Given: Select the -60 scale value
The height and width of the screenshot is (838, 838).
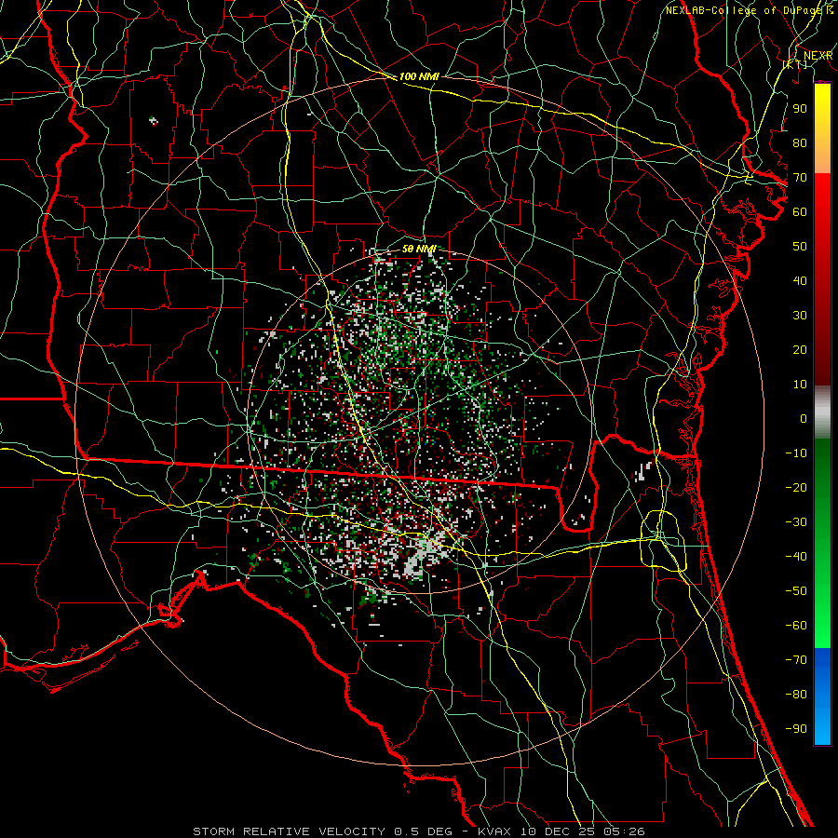Looking at the screenshot, I should click(796, 626).
